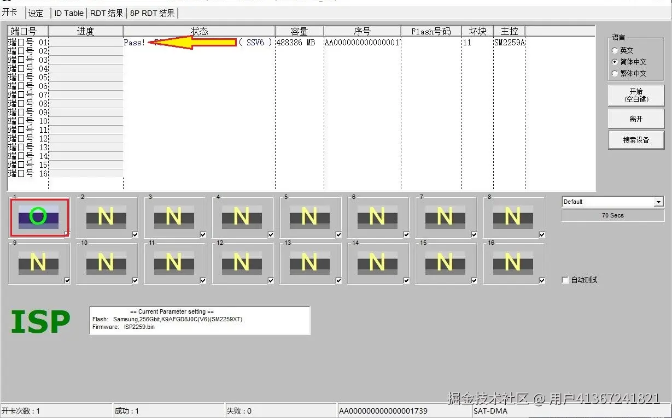Viewport: 672px width, 418px height.
Task: Toggle checkbox for port 9
Action: click(67, 281)
